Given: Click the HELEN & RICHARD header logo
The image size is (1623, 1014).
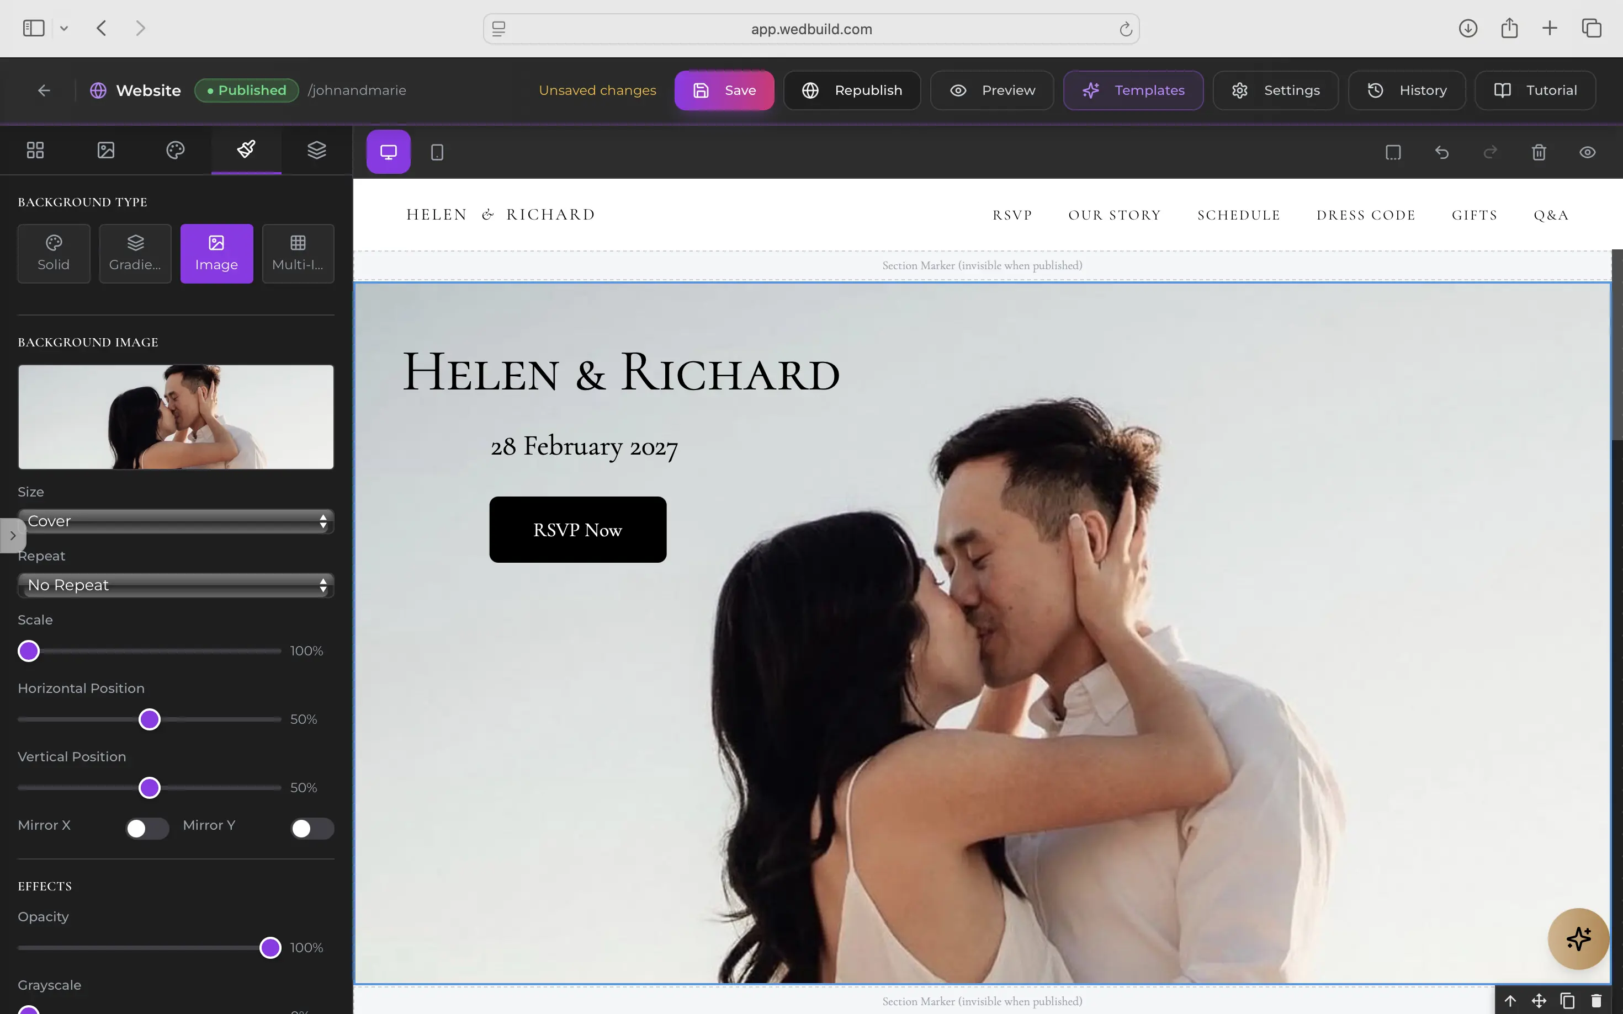Looking at the screenshot, I should tap(501, 215).
